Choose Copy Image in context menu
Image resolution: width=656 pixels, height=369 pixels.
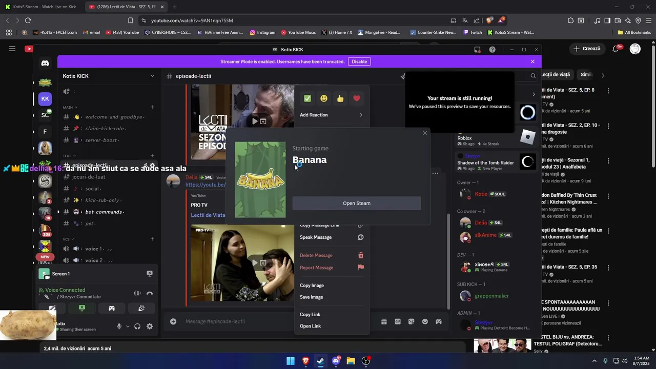[332, 285]
